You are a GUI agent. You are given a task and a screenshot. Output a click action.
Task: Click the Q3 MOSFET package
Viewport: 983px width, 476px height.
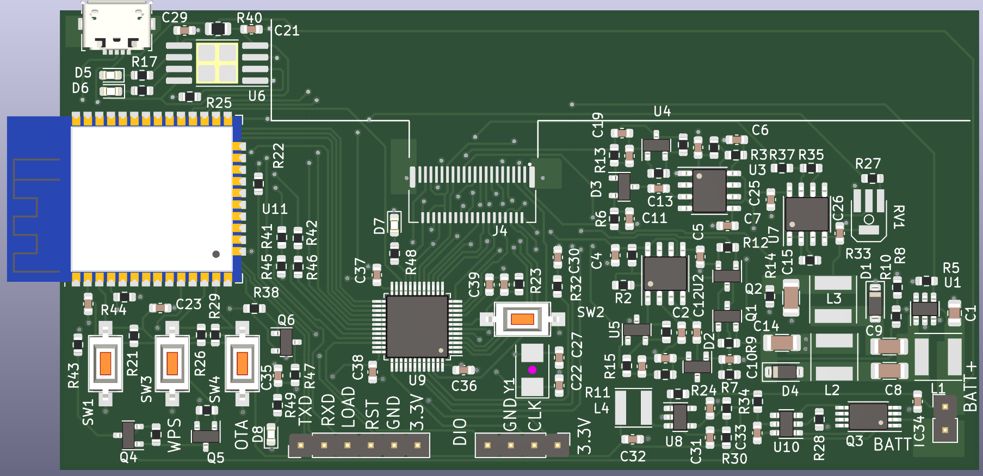tap(868, 417)
